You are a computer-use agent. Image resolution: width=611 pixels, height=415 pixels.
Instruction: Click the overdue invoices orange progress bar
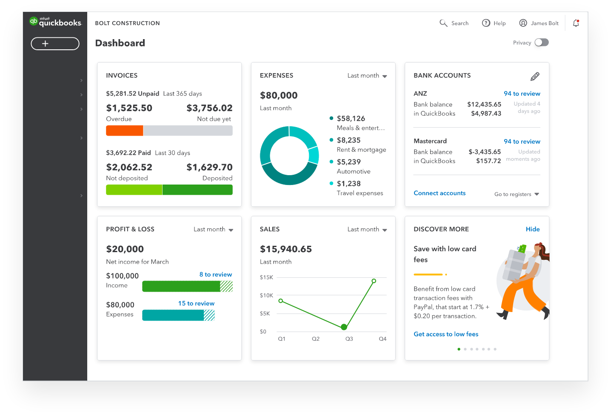click(124, 131)
